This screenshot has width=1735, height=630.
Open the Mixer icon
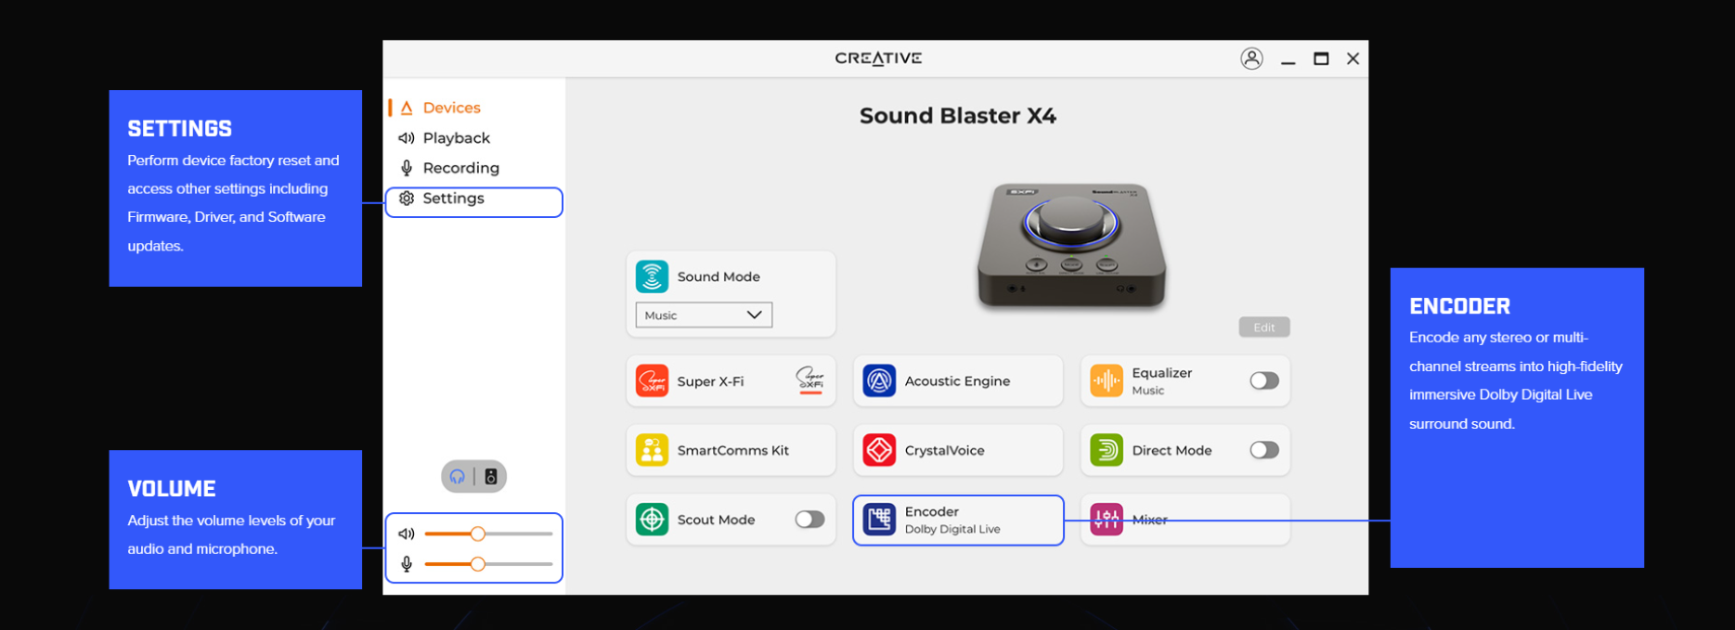point(1106,520)
